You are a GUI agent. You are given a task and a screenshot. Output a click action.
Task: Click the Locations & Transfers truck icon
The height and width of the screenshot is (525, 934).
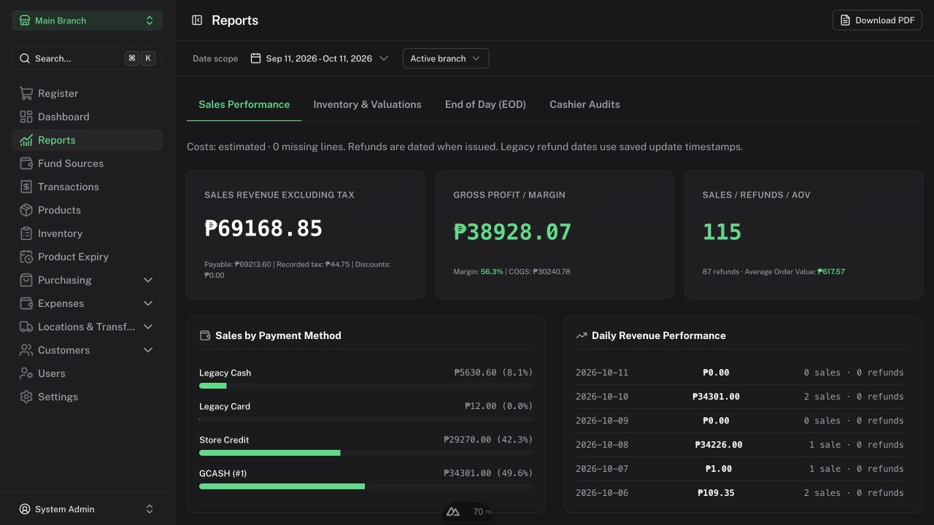click(x=26, y=327)
